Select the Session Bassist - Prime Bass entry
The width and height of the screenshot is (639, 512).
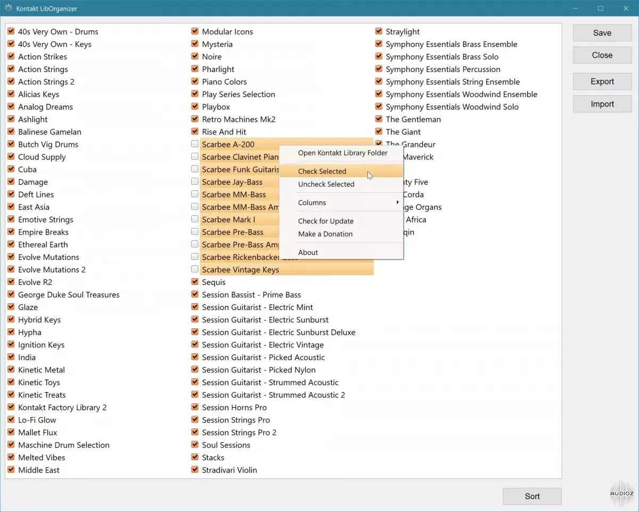[x=251, y=295]
